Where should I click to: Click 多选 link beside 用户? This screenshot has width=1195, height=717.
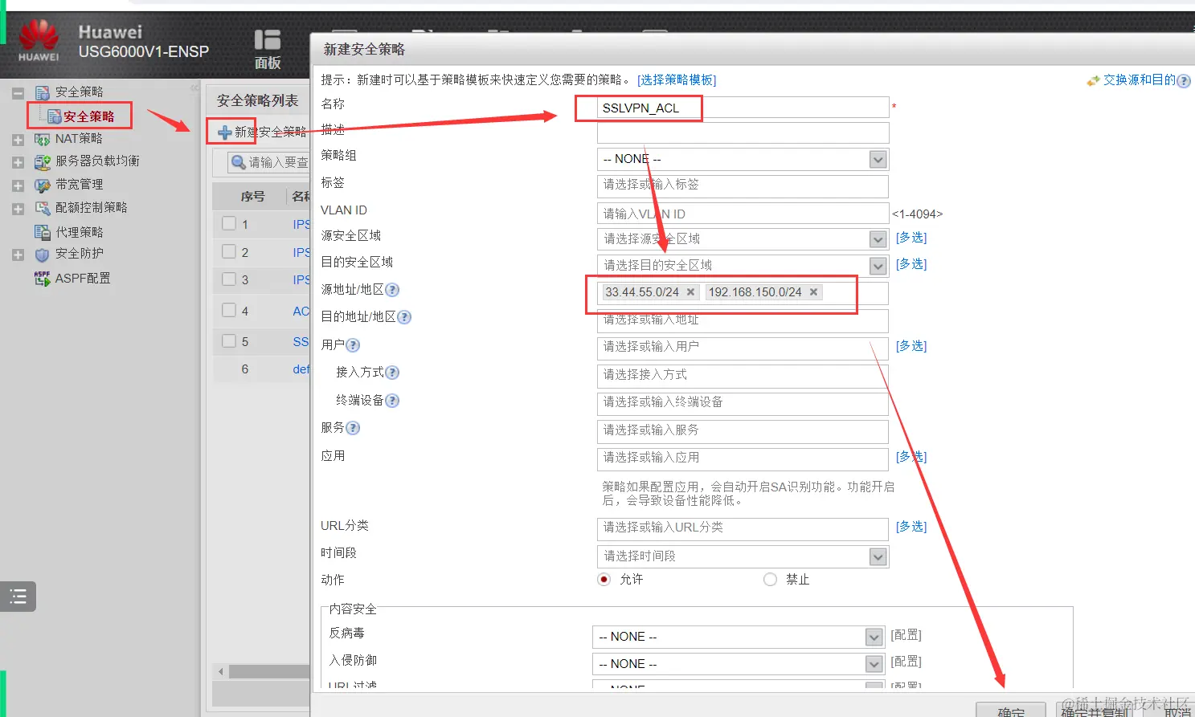(x=911, y=346)
